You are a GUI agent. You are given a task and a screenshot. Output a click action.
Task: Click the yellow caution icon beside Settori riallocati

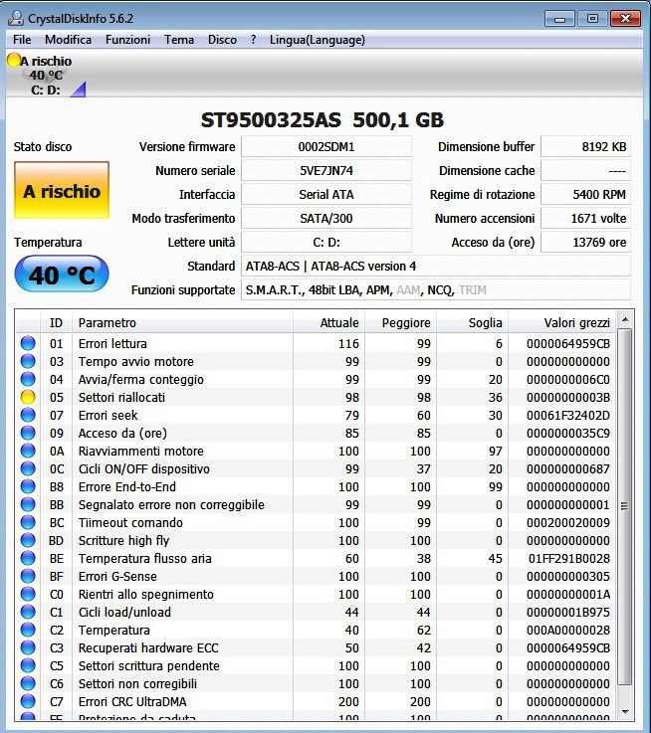pos(28,398)
